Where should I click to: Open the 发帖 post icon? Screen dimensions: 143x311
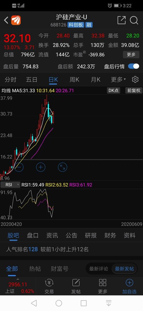pyautogui.click(x=76, y=286)
